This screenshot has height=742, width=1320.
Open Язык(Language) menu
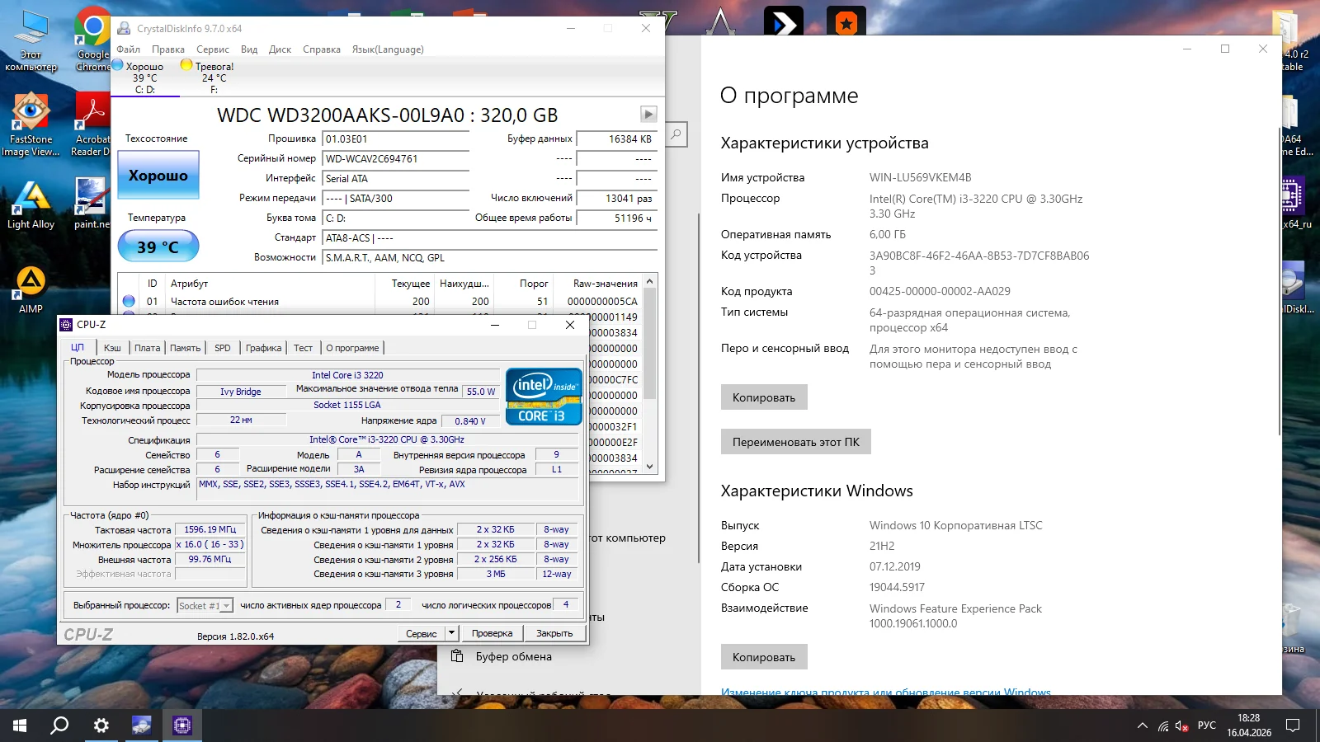[x=388, y=49]
